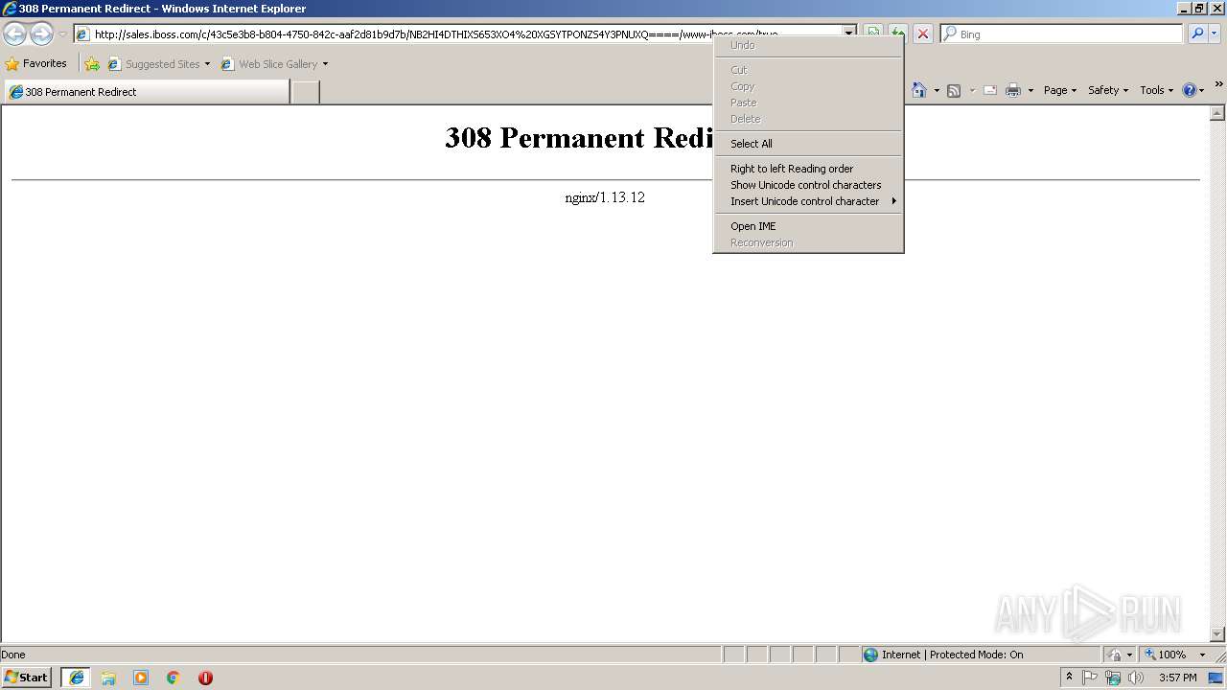Click Add to Favorites Bar icon
This screenshot has width=1227, height=690.
[x=92, y=63]
